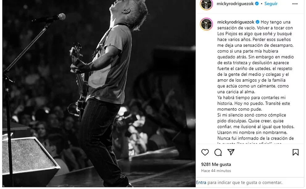
Task: Open the header profile picture story ring
Action: click(x=206, y=4)
